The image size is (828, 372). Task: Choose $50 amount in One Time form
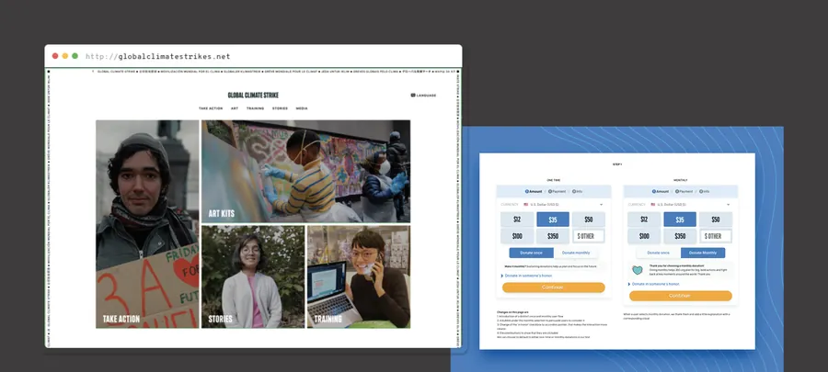point(588,220)
